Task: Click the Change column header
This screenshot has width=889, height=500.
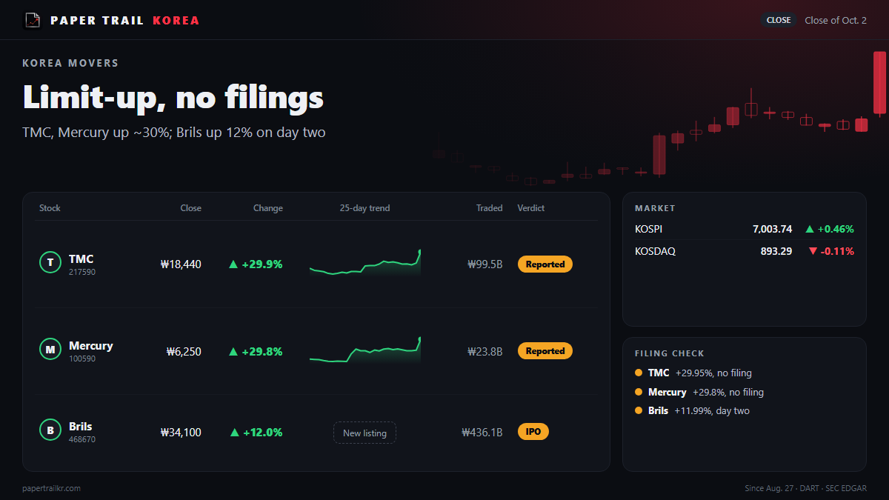Action: tap(268, 208)
